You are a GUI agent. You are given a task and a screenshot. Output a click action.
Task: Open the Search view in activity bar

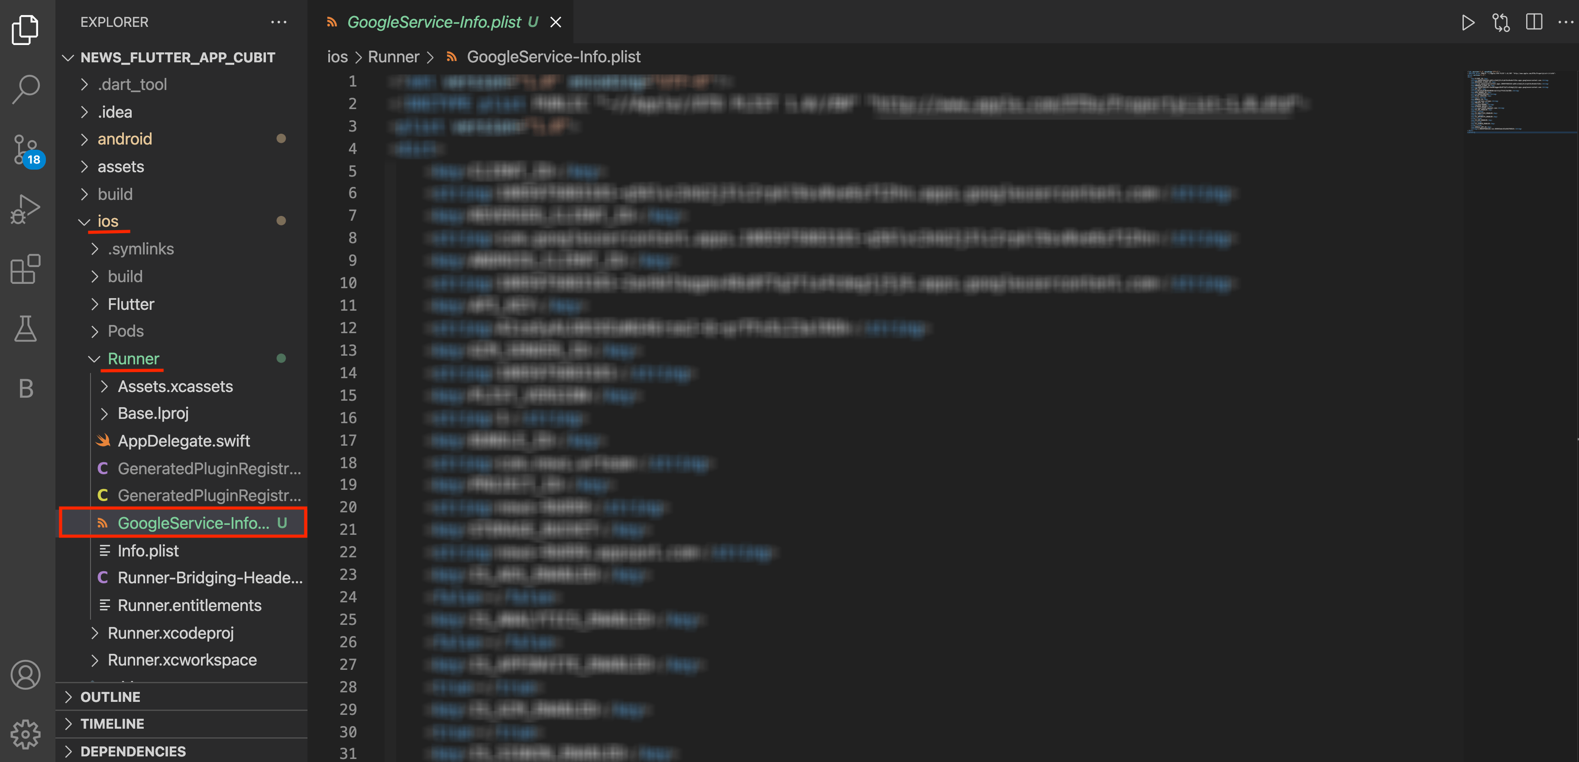coord(26,90)
